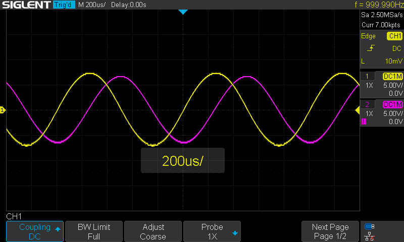This screenshot has width=404, height=242.
Task: Click the yellow channel 1 ground marker
Action: point(3,110)
